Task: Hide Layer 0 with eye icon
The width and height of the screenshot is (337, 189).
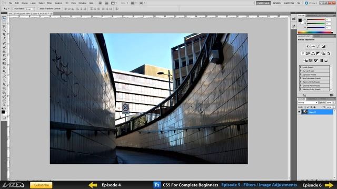Action: 299,112
